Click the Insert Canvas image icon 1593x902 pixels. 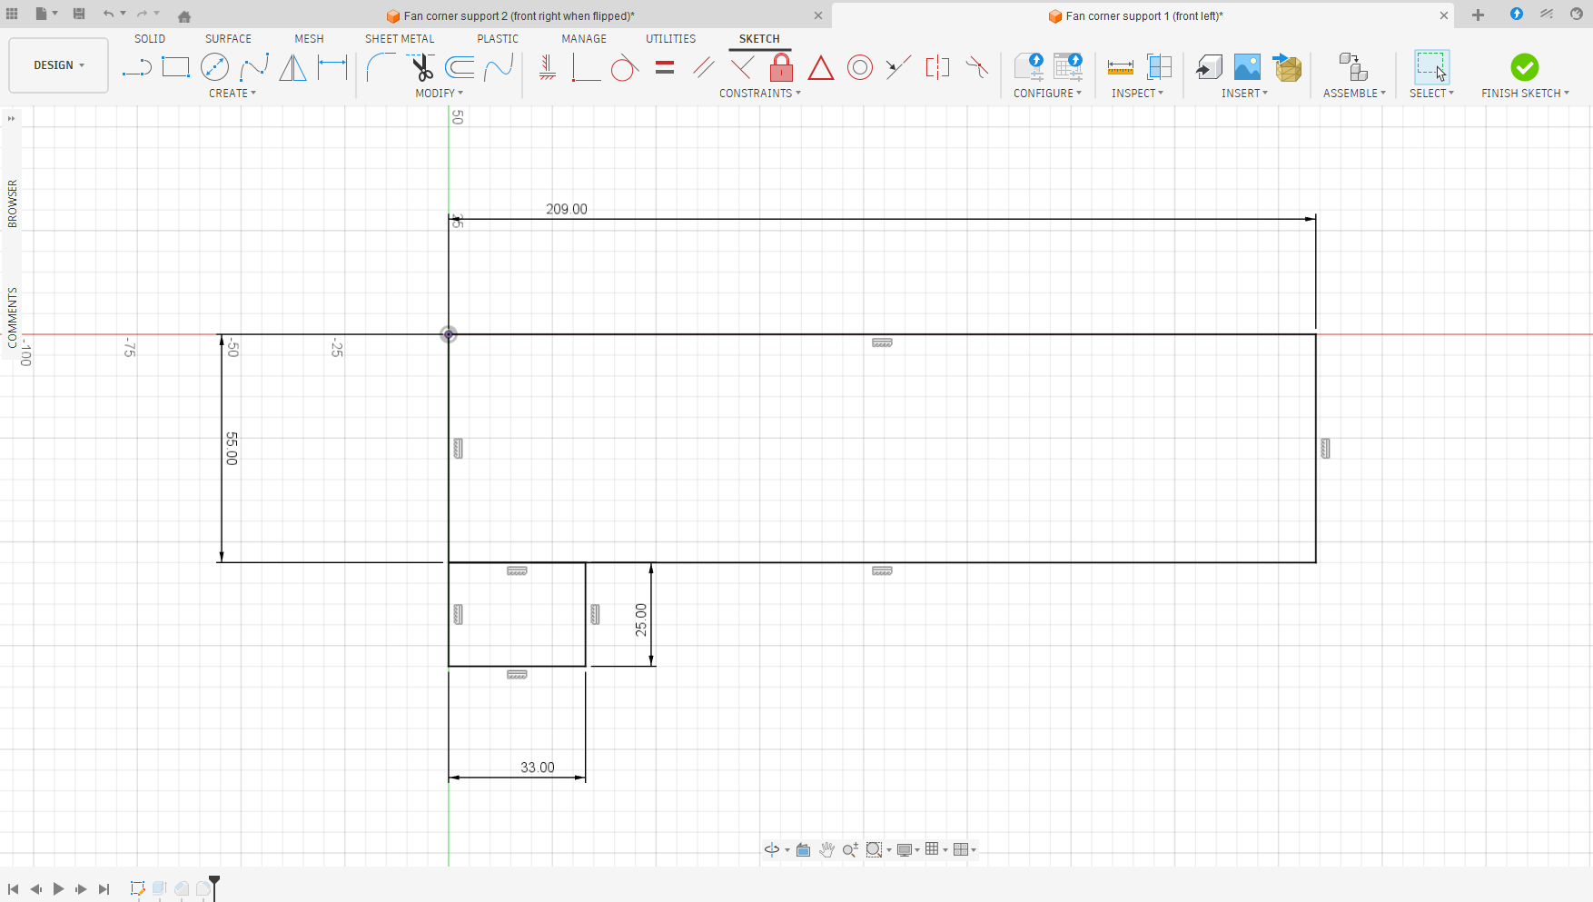[1248, 67]
